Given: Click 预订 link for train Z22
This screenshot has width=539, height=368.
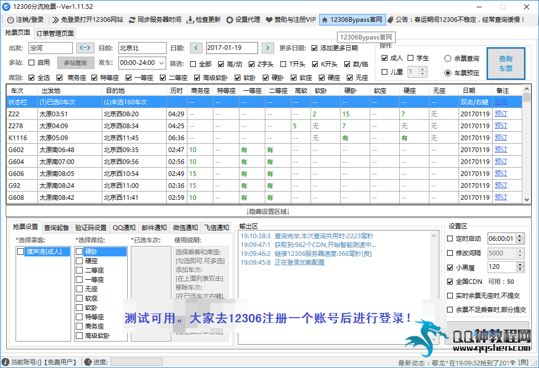Looking at the screenshot, I should (x=501, y=114).
